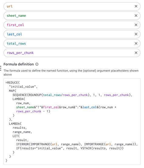The image size is (144, 168).
Task: Select the total_rows argument chip
Action: point(72,43)
